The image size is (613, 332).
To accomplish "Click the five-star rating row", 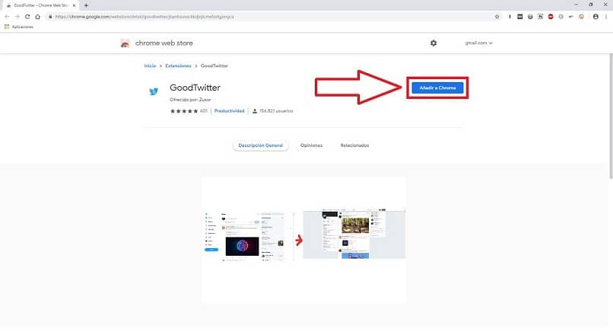I will click(x=184, y=111).
